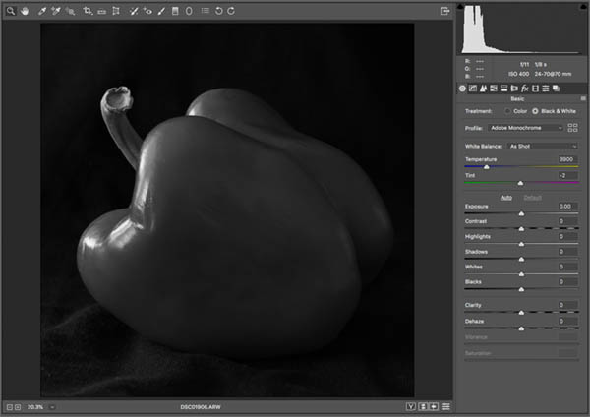Screen dimensions: 590x417
Task: Select the Color Sampler tool
Action: tap(56, 11)
